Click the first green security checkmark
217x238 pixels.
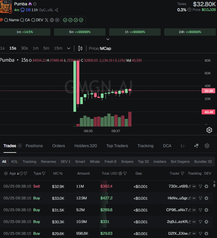pos(65,20)
